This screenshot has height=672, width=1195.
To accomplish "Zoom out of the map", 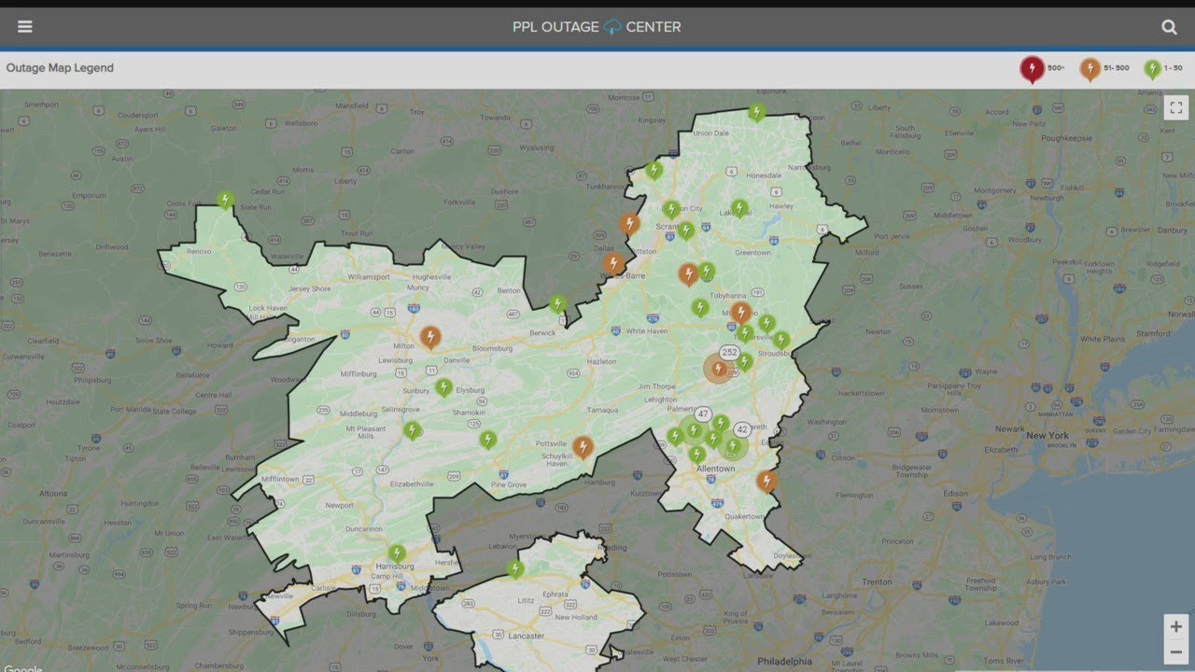I will point(1175,651).
